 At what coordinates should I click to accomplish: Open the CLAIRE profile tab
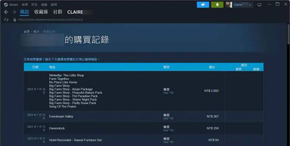[75, 12]
